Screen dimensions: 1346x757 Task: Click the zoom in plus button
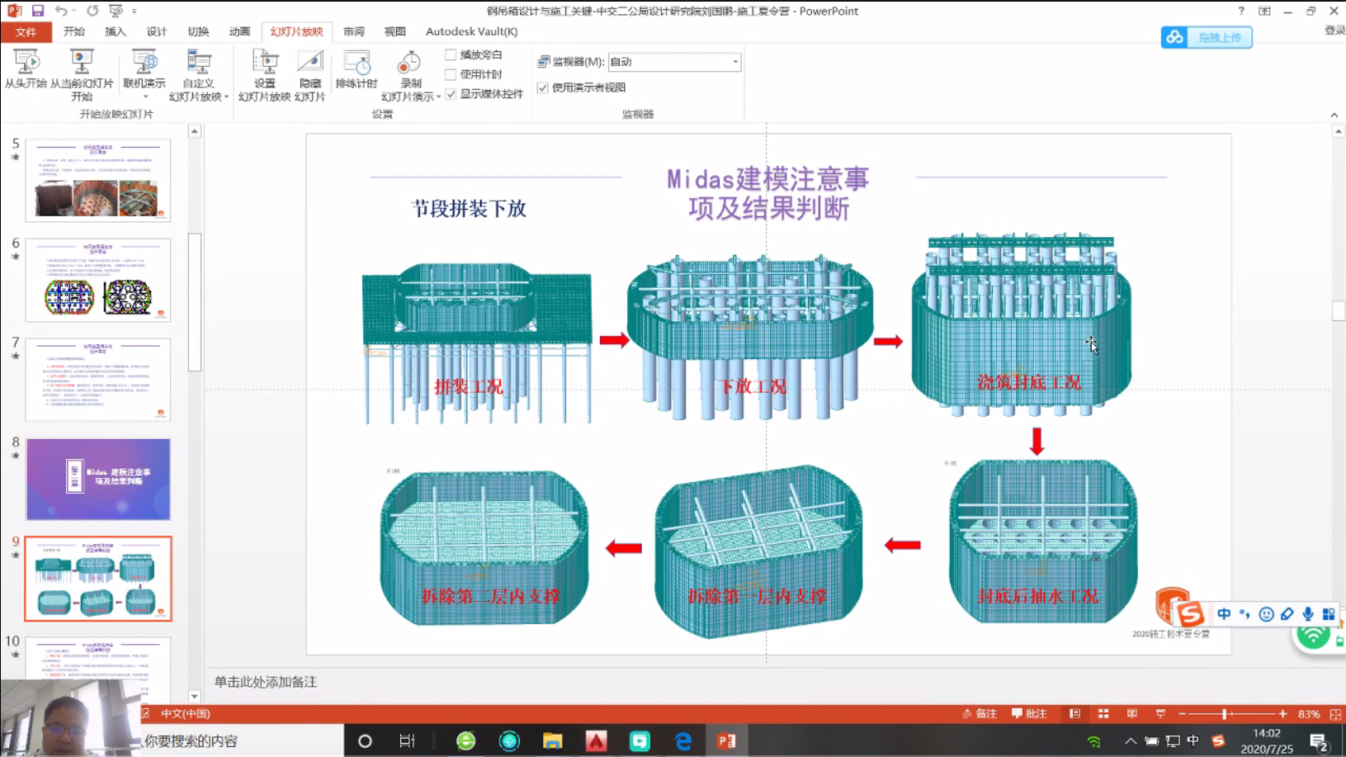[1282, 714]
